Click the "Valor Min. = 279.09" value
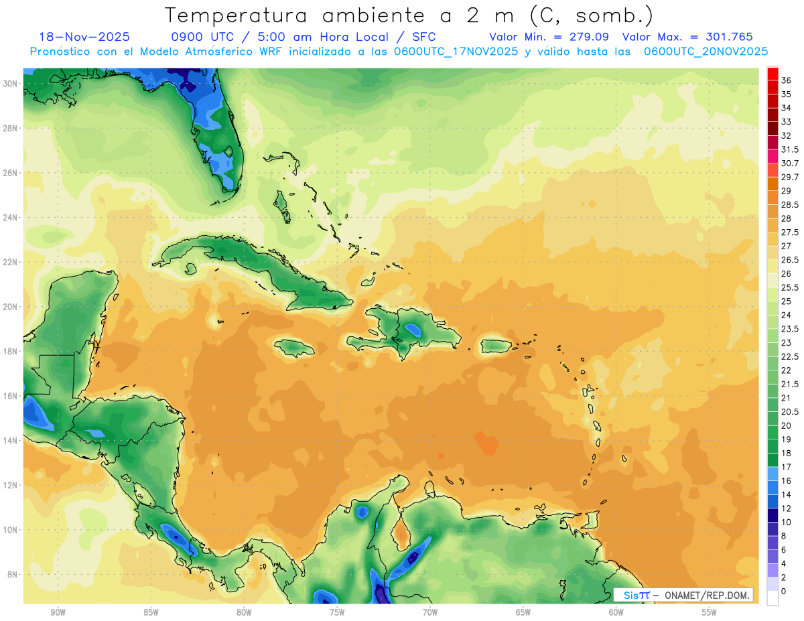Screen dimensions: 804x621 coord(550,37)
